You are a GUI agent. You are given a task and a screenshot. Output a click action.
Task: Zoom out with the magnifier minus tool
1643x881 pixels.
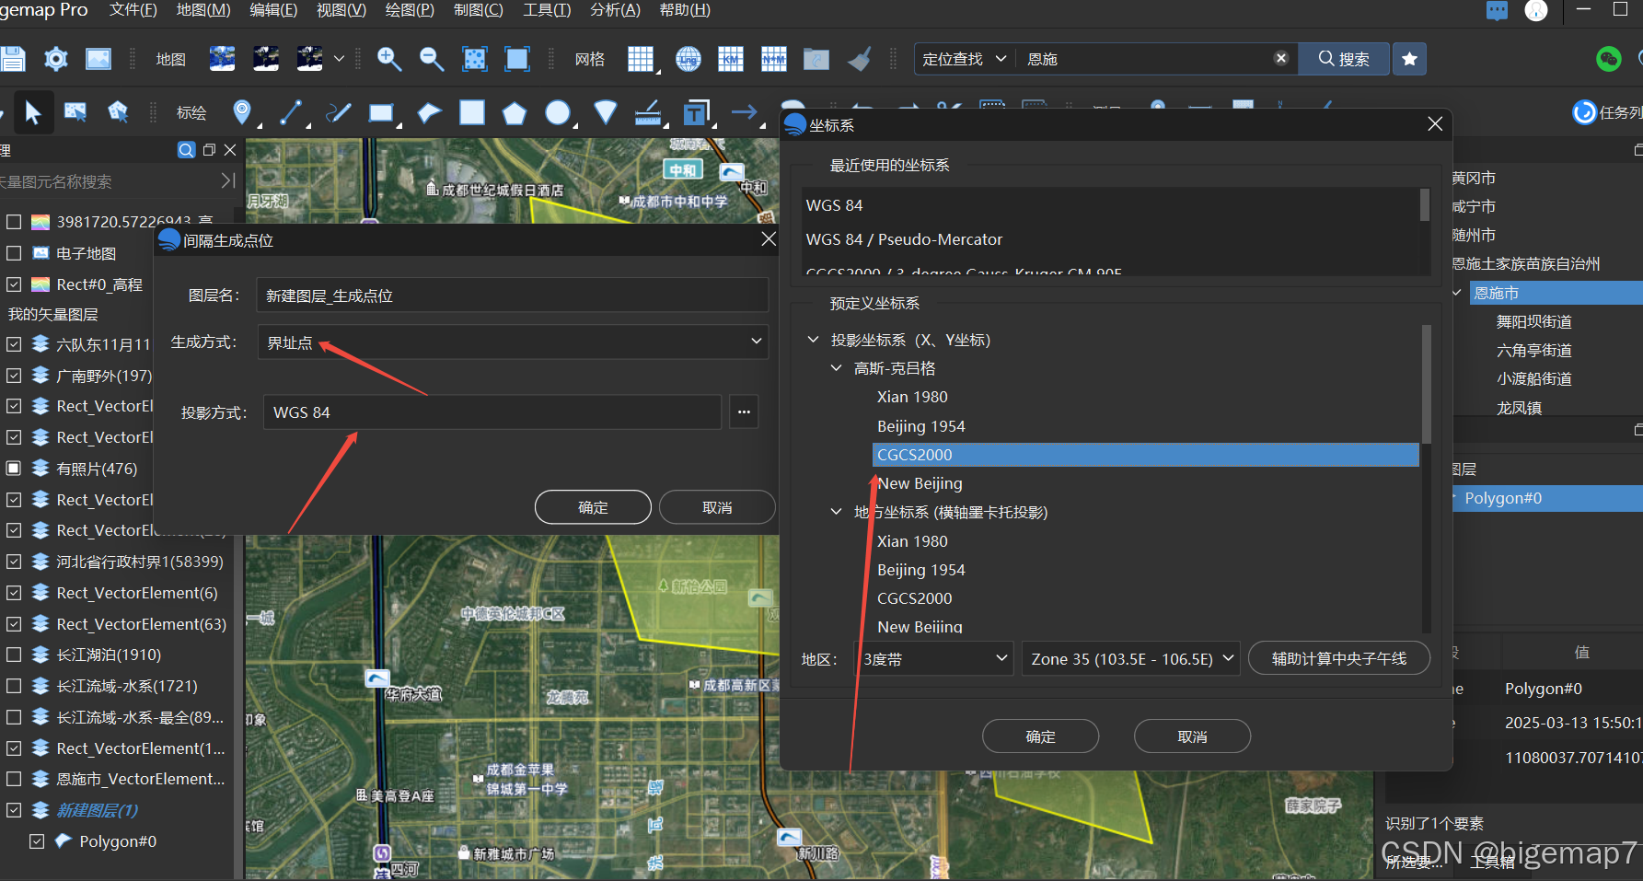[x=432, y=59]
